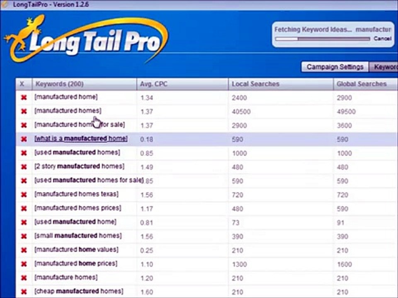Remove the [manufactured home] keyword with red X

point(24,98)
